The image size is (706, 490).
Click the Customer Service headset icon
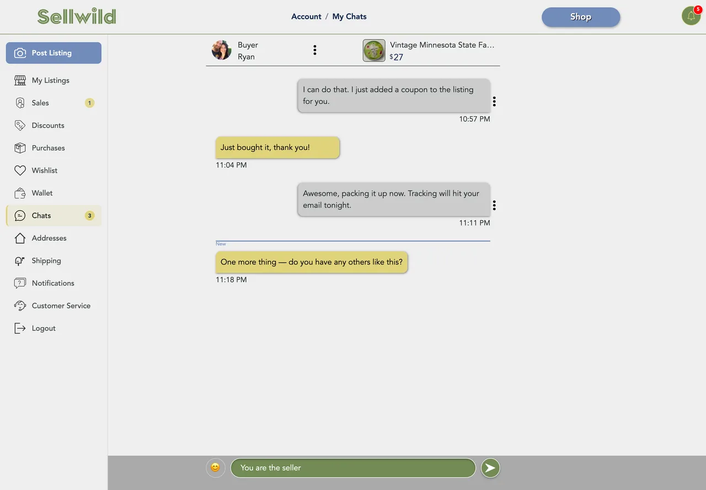(20, 306)
